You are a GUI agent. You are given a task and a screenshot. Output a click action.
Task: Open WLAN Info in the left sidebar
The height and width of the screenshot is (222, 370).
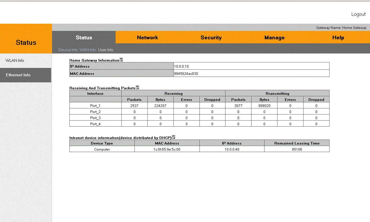click(x=15, y=60)
